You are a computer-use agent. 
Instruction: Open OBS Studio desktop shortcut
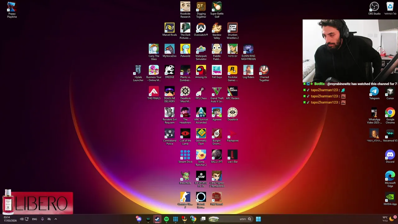(x=374, y=8)
